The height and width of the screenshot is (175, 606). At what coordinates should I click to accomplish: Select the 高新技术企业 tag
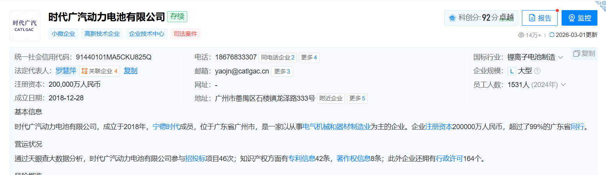tap(102, 34)
